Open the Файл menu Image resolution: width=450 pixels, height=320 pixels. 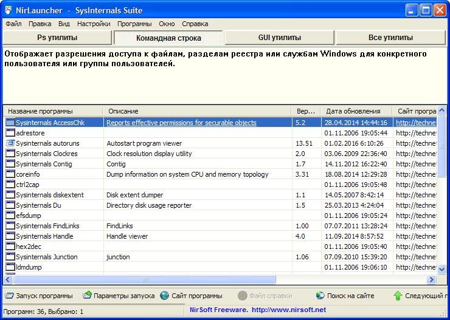[x=13, y=24]
